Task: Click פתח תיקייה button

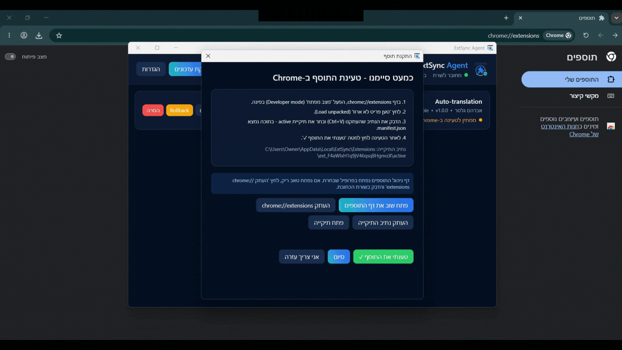Action: pos(328,223)
